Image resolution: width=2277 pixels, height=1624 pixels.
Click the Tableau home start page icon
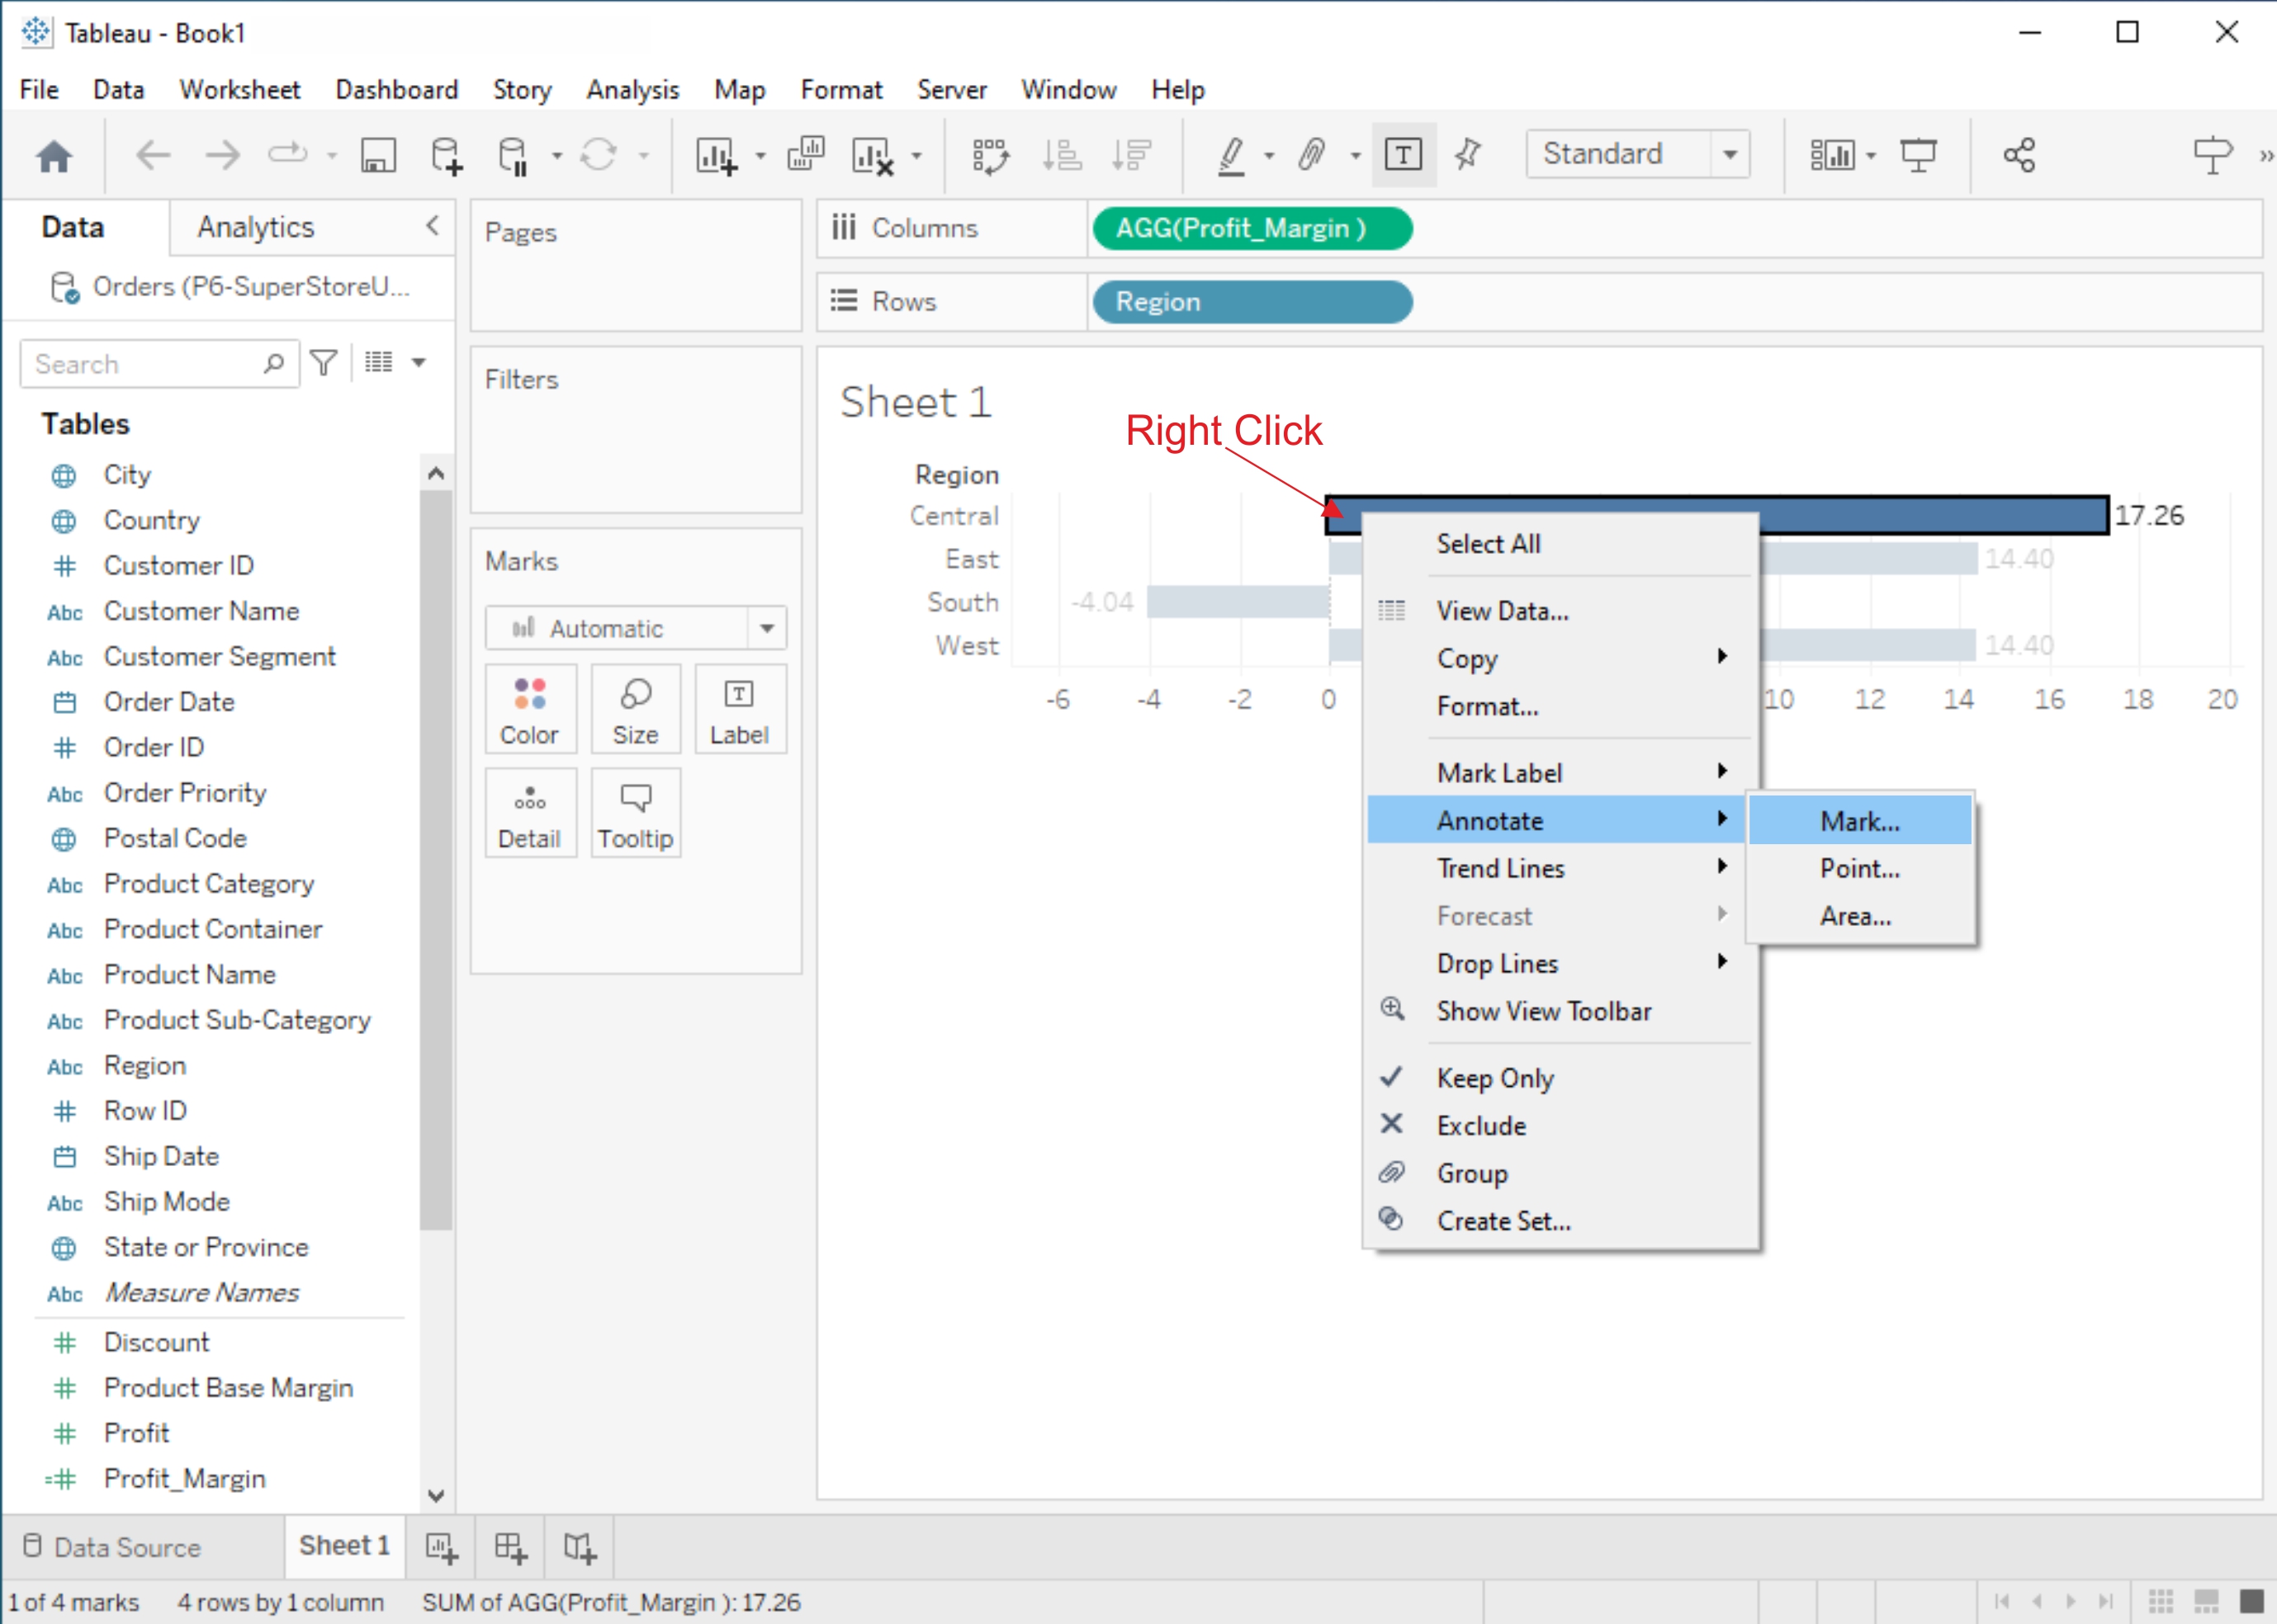coord(54,156)
